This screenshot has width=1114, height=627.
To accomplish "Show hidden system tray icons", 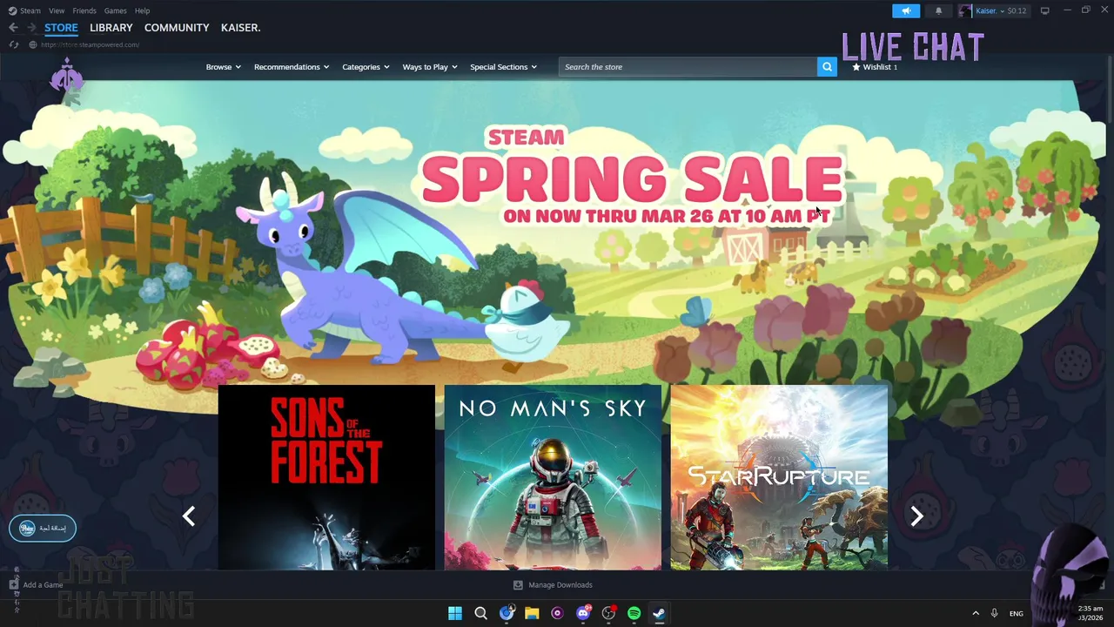I will [x=976, y=614].
